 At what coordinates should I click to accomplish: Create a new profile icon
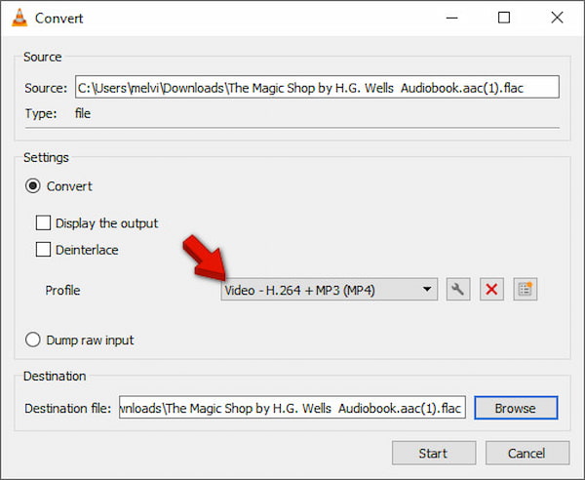coord(526,290)
